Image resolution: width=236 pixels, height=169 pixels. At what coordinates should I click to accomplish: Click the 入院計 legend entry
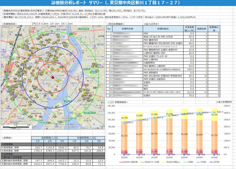[188, 162]
